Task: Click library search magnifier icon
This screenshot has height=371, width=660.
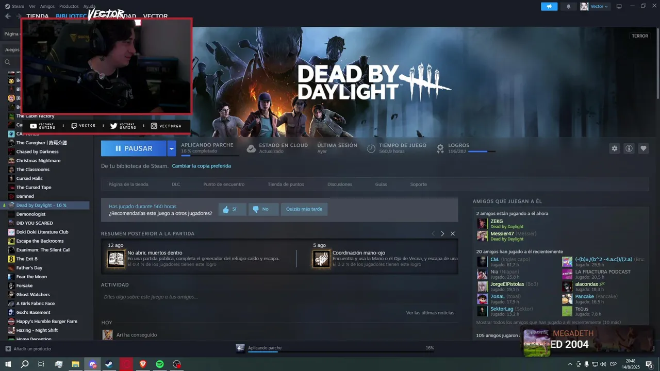Action: pos(8,62)
